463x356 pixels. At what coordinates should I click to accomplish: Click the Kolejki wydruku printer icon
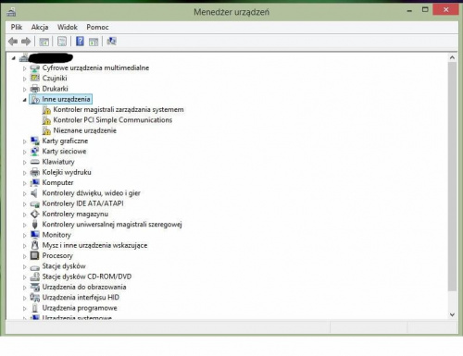35,172
